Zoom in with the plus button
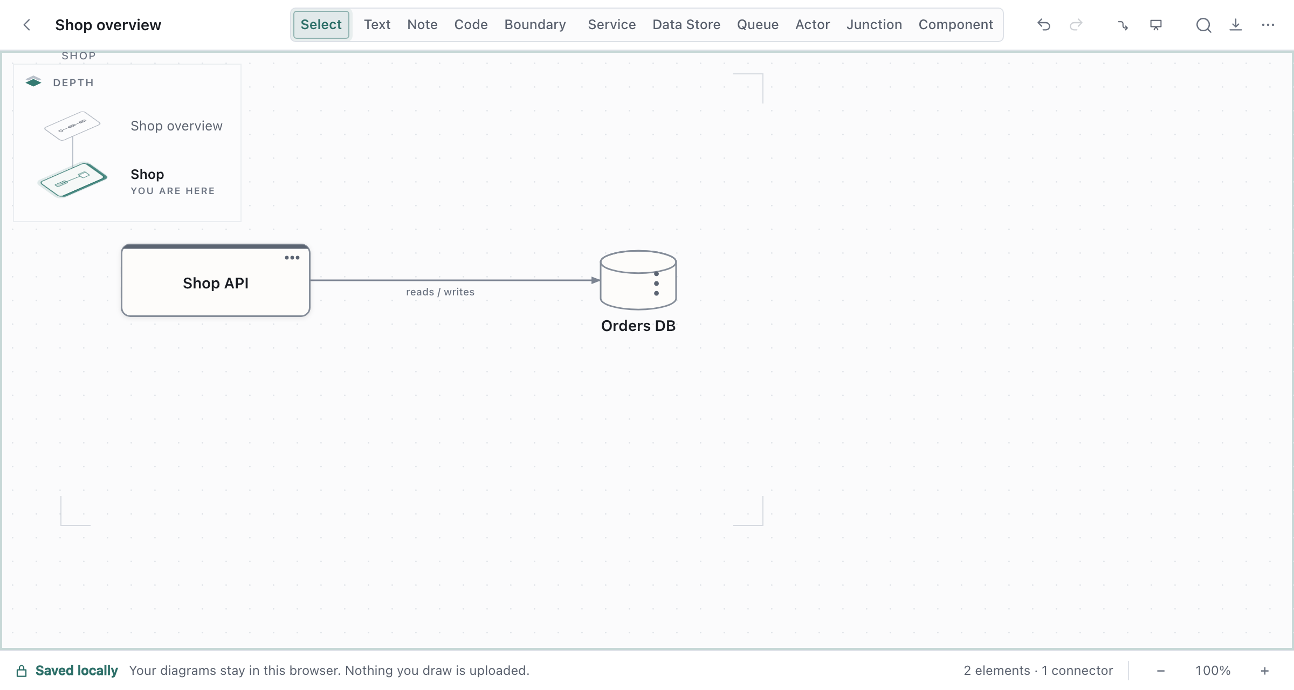This screenshot has height=690, width=1294. 1265,671
